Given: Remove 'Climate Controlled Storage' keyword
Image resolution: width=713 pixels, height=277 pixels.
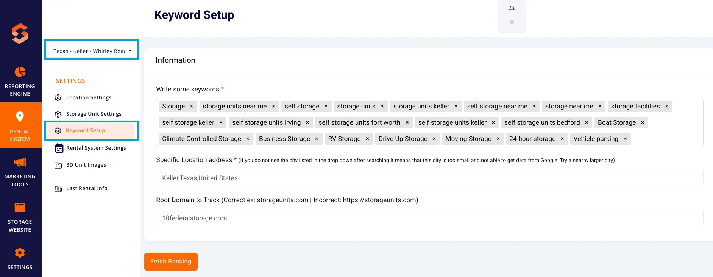Looking at the screenshot, I should tap(248, 139).
